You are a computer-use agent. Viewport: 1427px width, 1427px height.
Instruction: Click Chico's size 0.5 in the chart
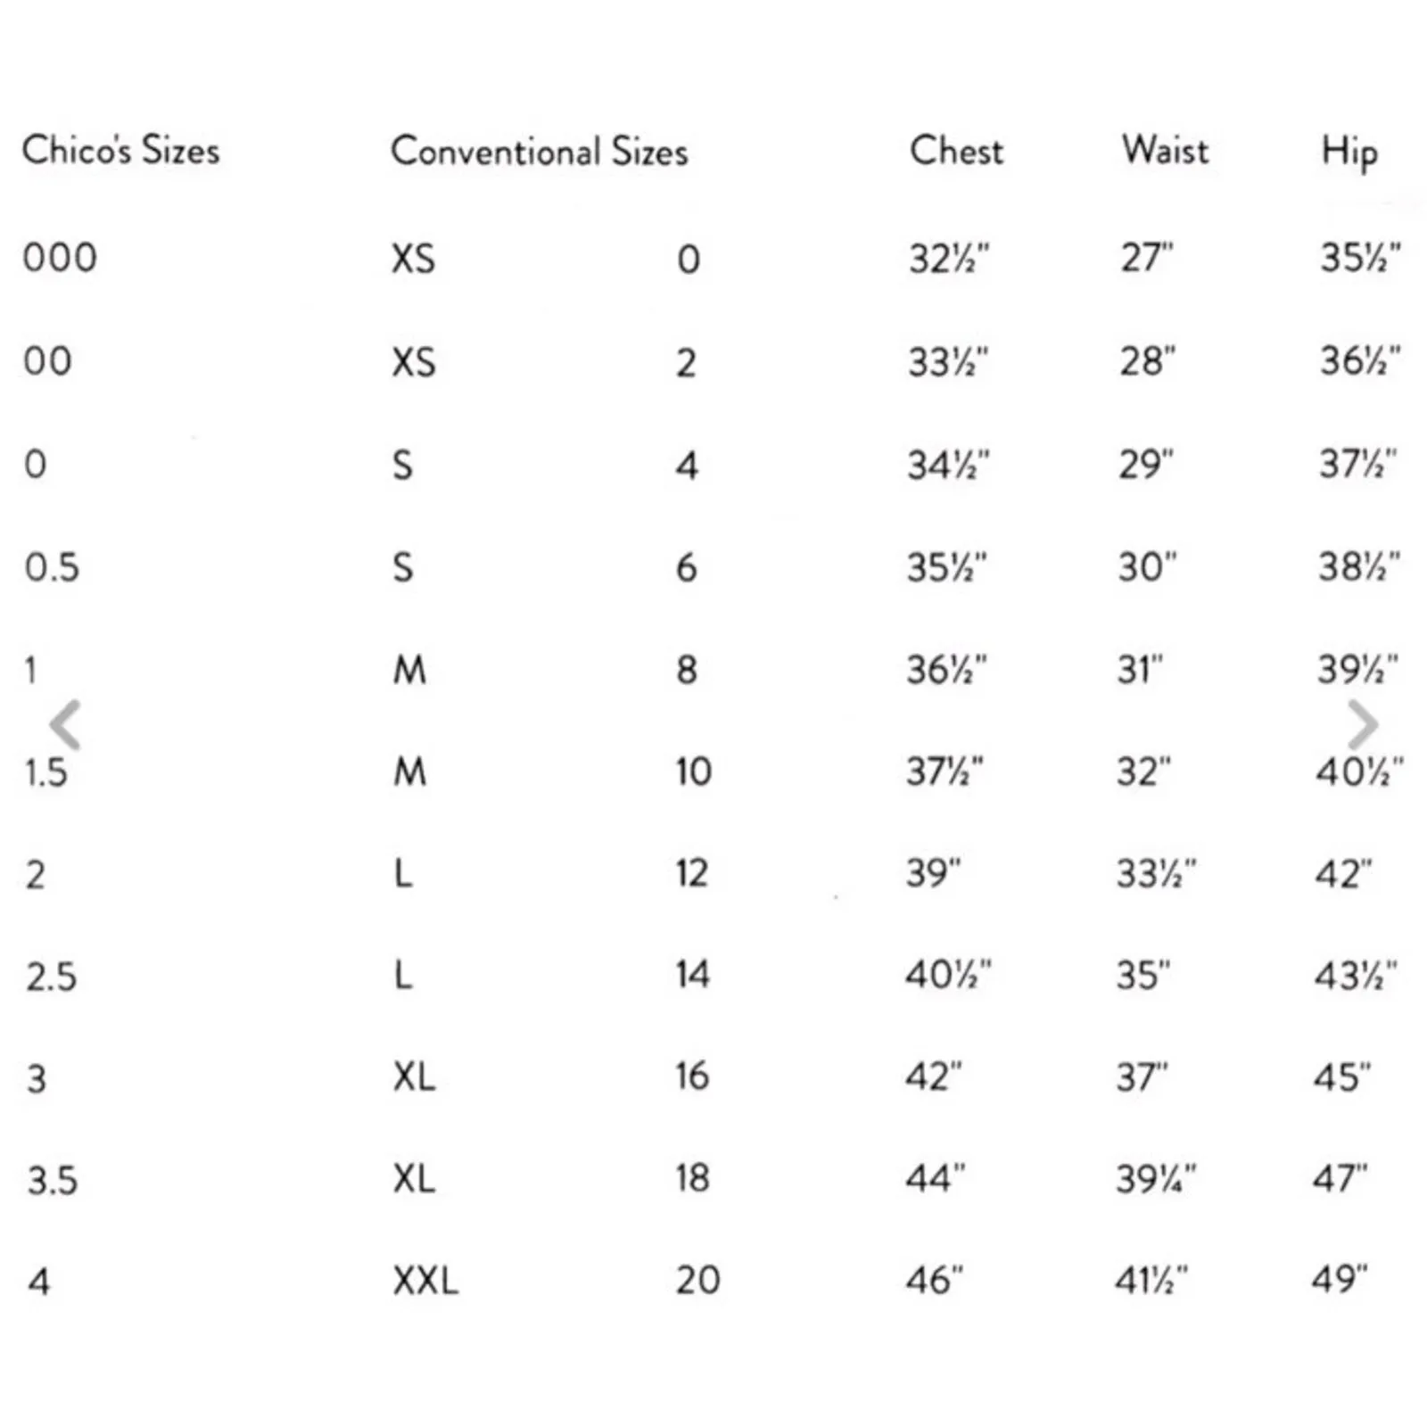tap(52, 567)
